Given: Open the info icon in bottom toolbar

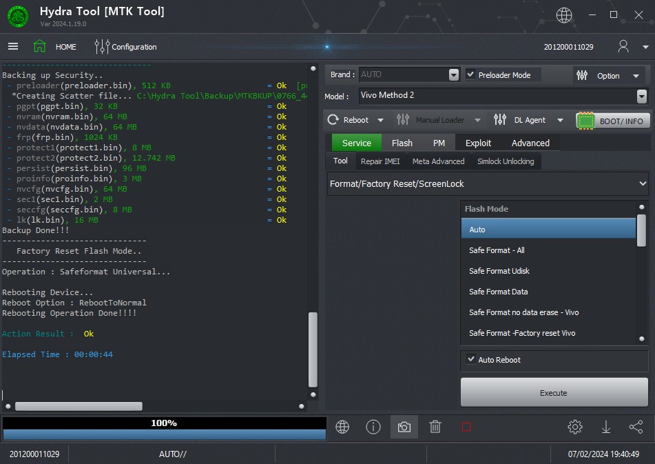Looking at the screenshot, I should (x=373, y=427).
